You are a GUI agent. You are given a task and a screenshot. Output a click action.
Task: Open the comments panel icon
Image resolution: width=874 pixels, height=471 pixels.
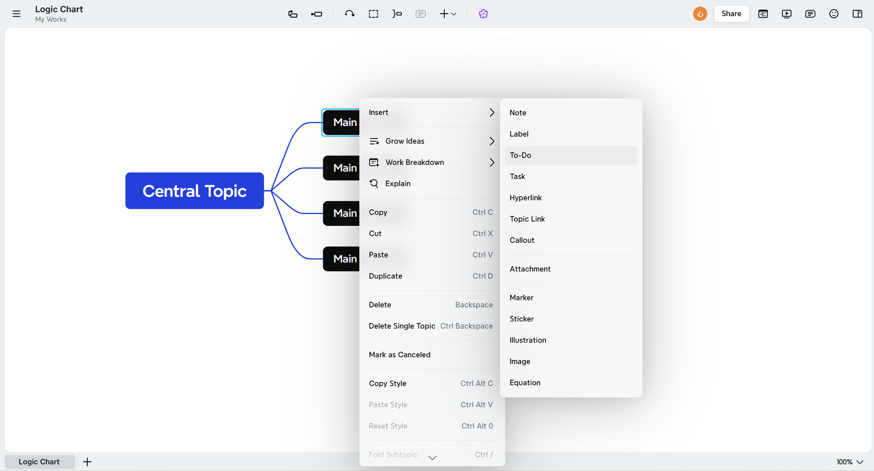pyautogui.click(x=810, y=14)
